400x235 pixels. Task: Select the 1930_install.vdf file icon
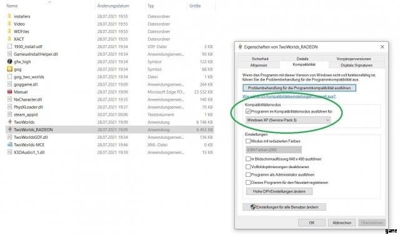[x=9, y=46]
